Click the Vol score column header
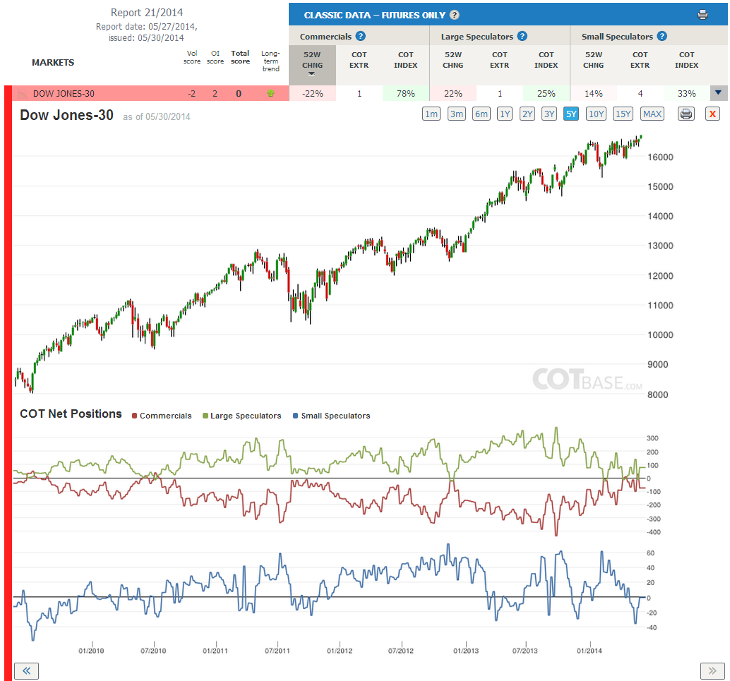 192,56
